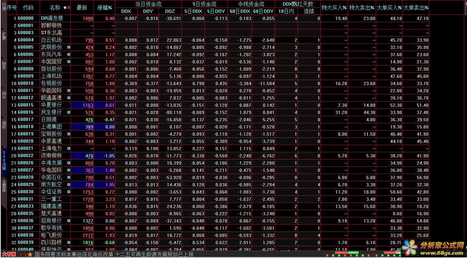This screenshot has height=258, width=467.
Task: Click the cyan marker icon beside 南方航空
Action: [x=69, y=185]
